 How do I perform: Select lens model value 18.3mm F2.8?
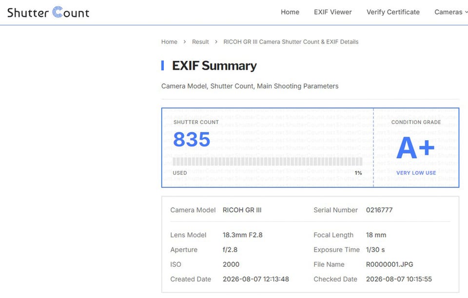(x=242, y=235)
